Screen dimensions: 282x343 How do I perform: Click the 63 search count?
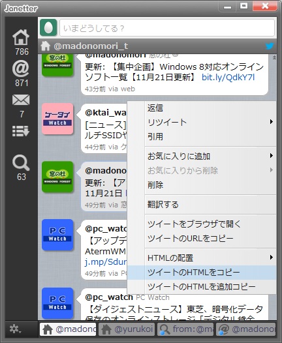coord(22,177)
